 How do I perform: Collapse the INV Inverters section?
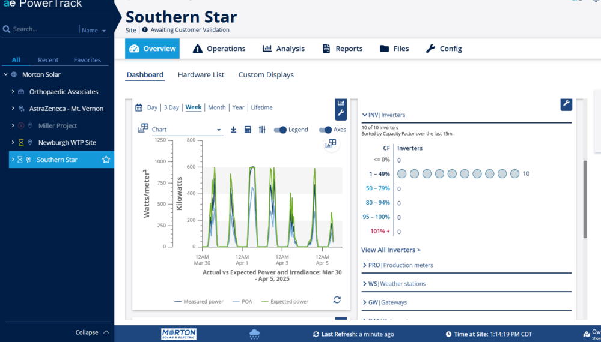coord(365,115)
